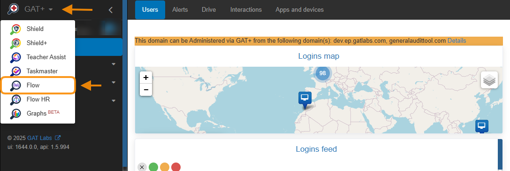Image resolution: width=510 pixels, height=171 pixels.
Task: Open the Apps and devices tab
Action: (299, 10)
